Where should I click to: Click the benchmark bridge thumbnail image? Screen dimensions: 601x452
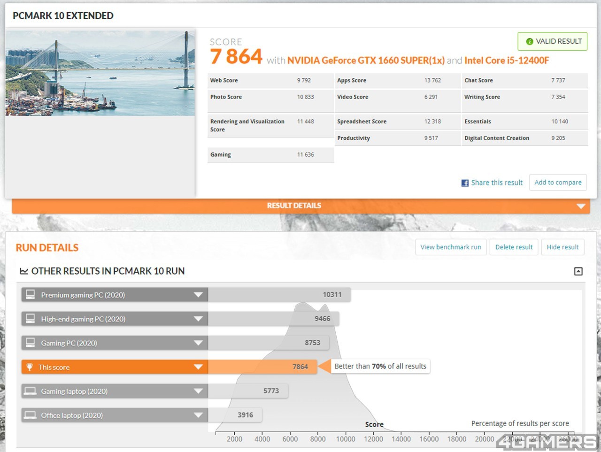100,73
